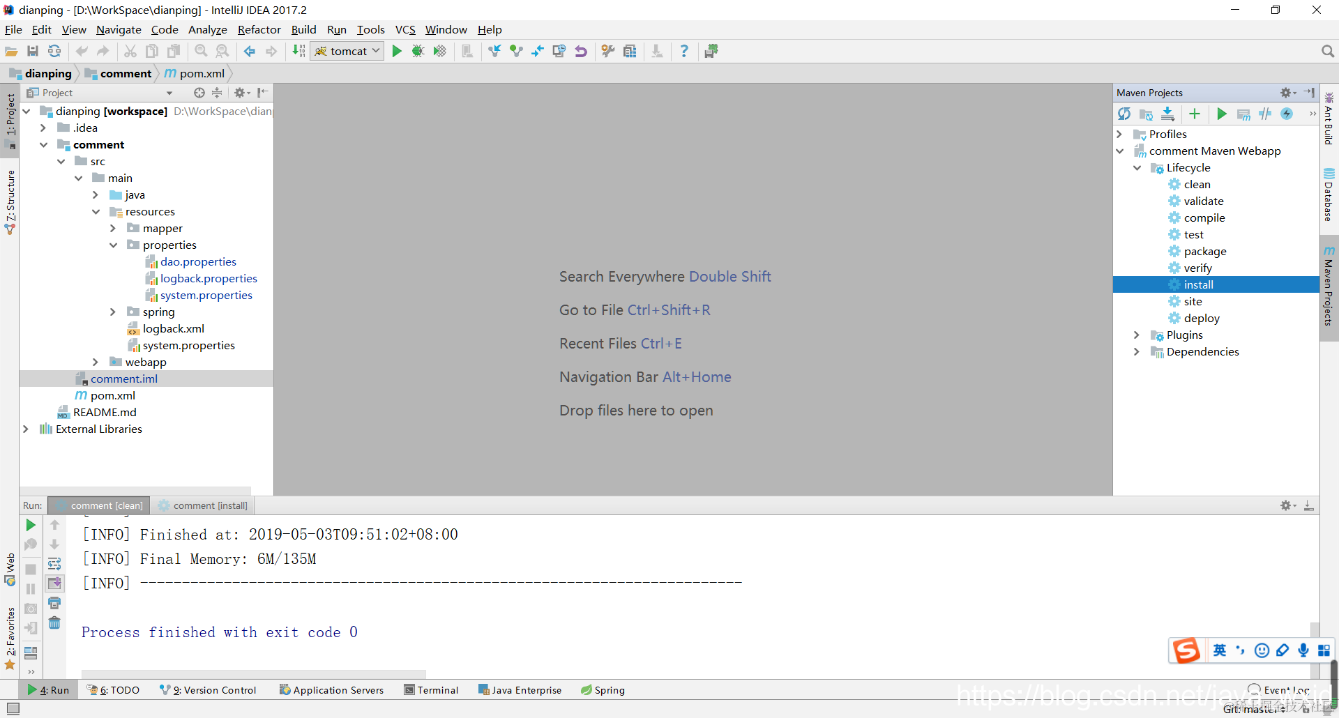Click Sogou input method S icon
Image resolution: width=1339 pixels, height=718 pixels.
(1186, 650)
